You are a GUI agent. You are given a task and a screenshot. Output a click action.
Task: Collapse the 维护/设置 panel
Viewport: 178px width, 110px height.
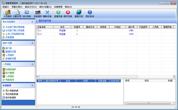(x=32, y=43)
